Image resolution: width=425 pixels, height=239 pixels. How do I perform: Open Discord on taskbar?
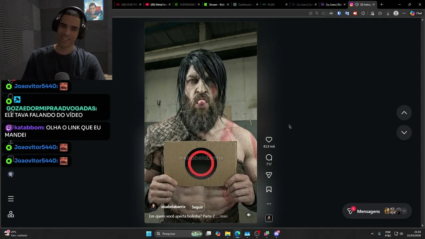click(x=277, y=234)
